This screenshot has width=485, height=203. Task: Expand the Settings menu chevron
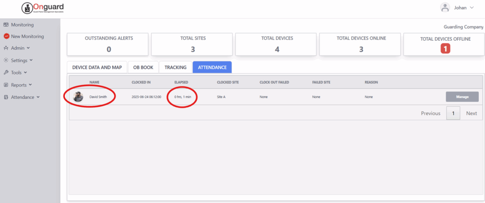[31, 60]
